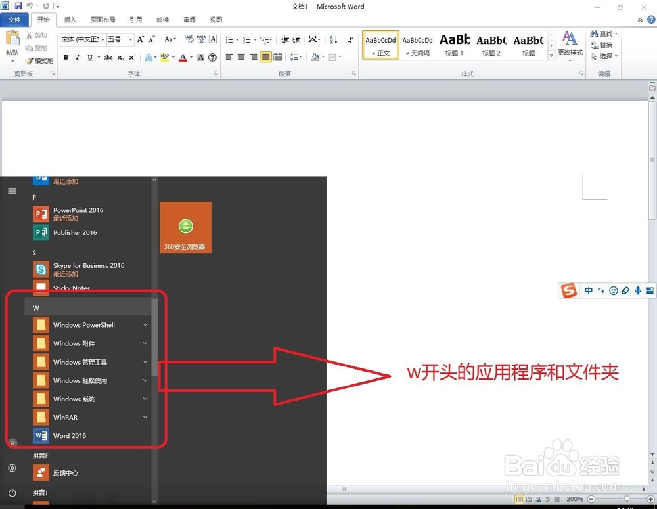Click the Grow Font icon
Viewport: 657px width, 509px height.
141,39
